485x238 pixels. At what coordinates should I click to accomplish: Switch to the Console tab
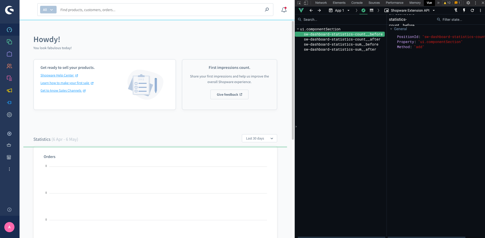[357, 3]
